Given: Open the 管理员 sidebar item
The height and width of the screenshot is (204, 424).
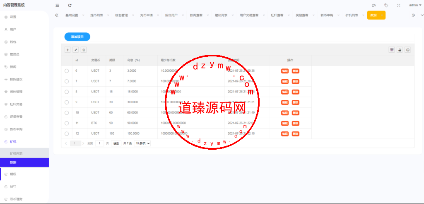Looking at the screenshot, I should 24,54.
